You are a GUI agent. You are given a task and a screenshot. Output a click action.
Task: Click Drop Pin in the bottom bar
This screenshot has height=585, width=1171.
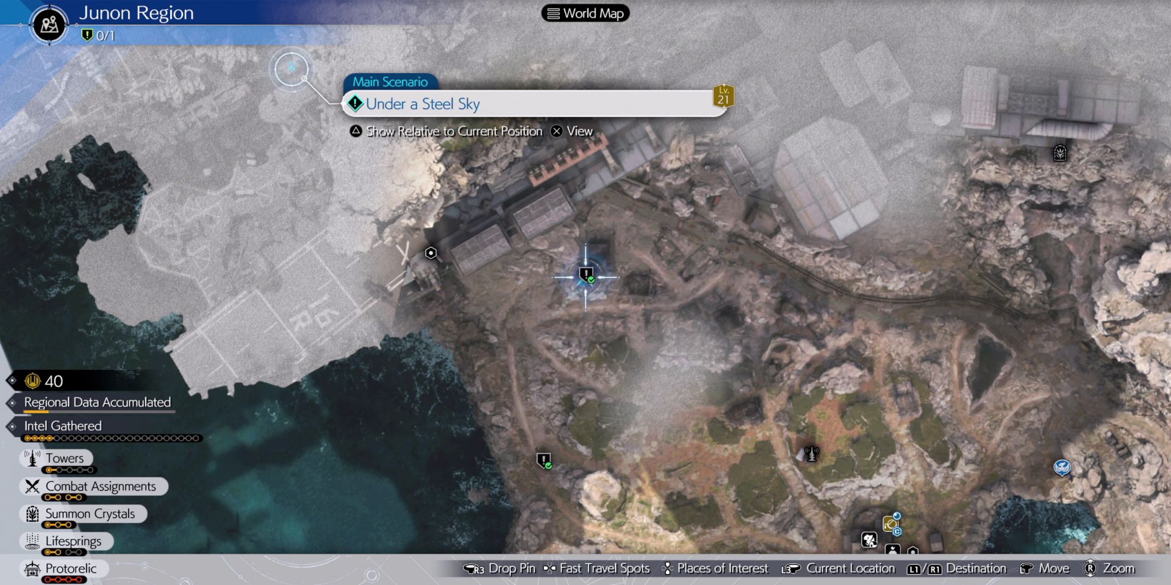click(512, 569)
